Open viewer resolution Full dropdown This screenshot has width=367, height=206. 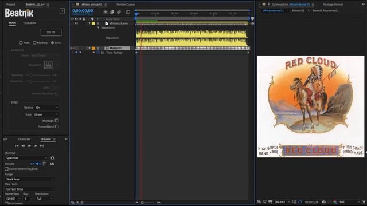tap(349, 202)
